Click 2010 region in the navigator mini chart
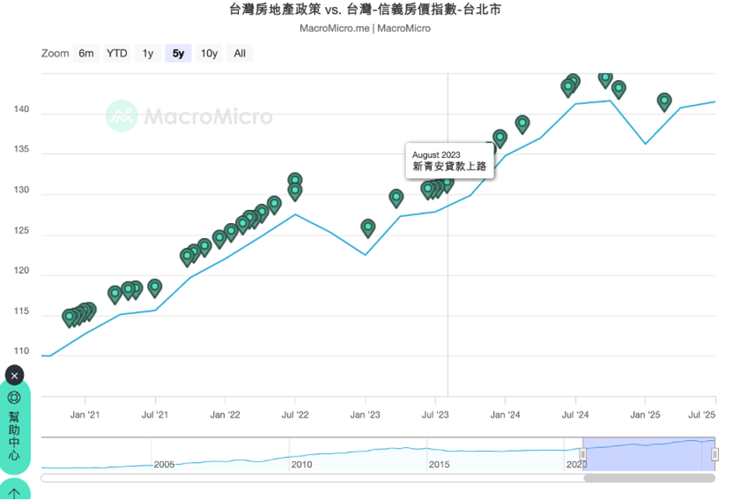This screenshot has width=732, height=500. [x=301, y=459]
